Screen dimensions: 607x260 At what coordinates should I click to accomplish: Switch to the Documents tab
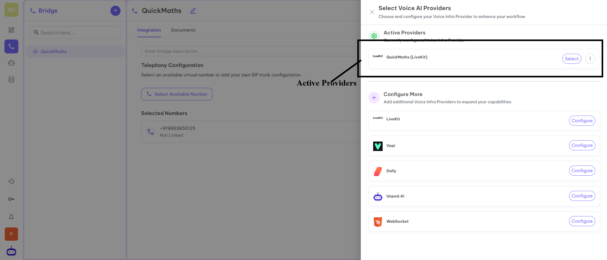(183, 30)
